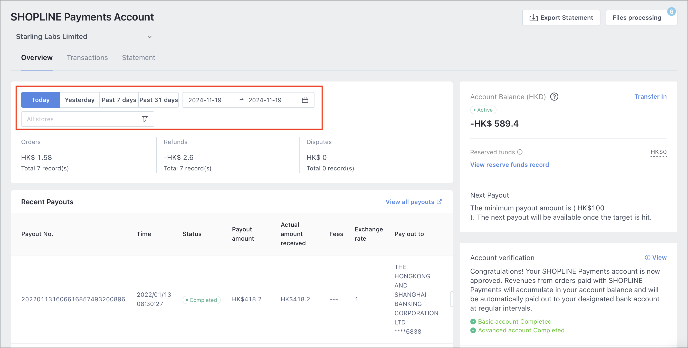Click the external link icon beside View all payouts

click(x=439, y=202)
